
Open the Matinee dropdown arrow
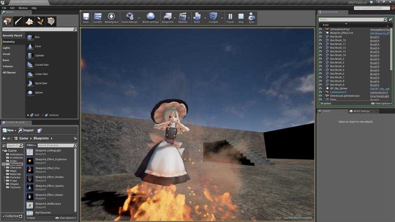(189, 18)
